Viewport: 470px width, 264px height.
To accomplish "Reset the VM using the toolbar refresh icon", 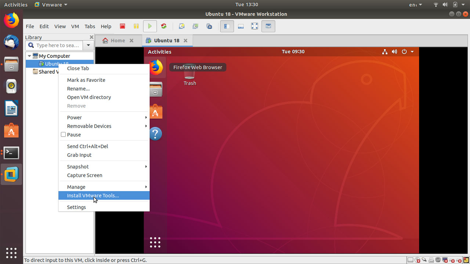I will click(x=163, y=26).
